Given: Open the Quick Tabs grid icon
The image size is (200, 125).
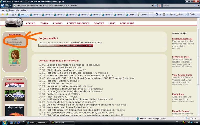Looking at the screenshot, I should click(13, 15).
